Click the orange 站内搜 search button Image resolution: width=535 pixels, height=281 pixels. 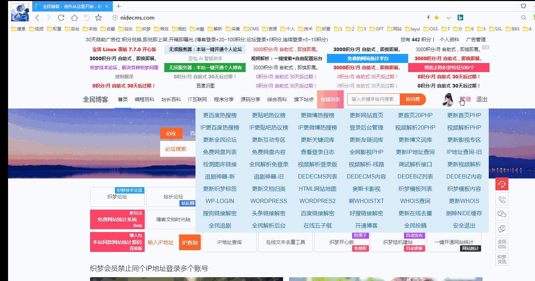click(413, 99)
